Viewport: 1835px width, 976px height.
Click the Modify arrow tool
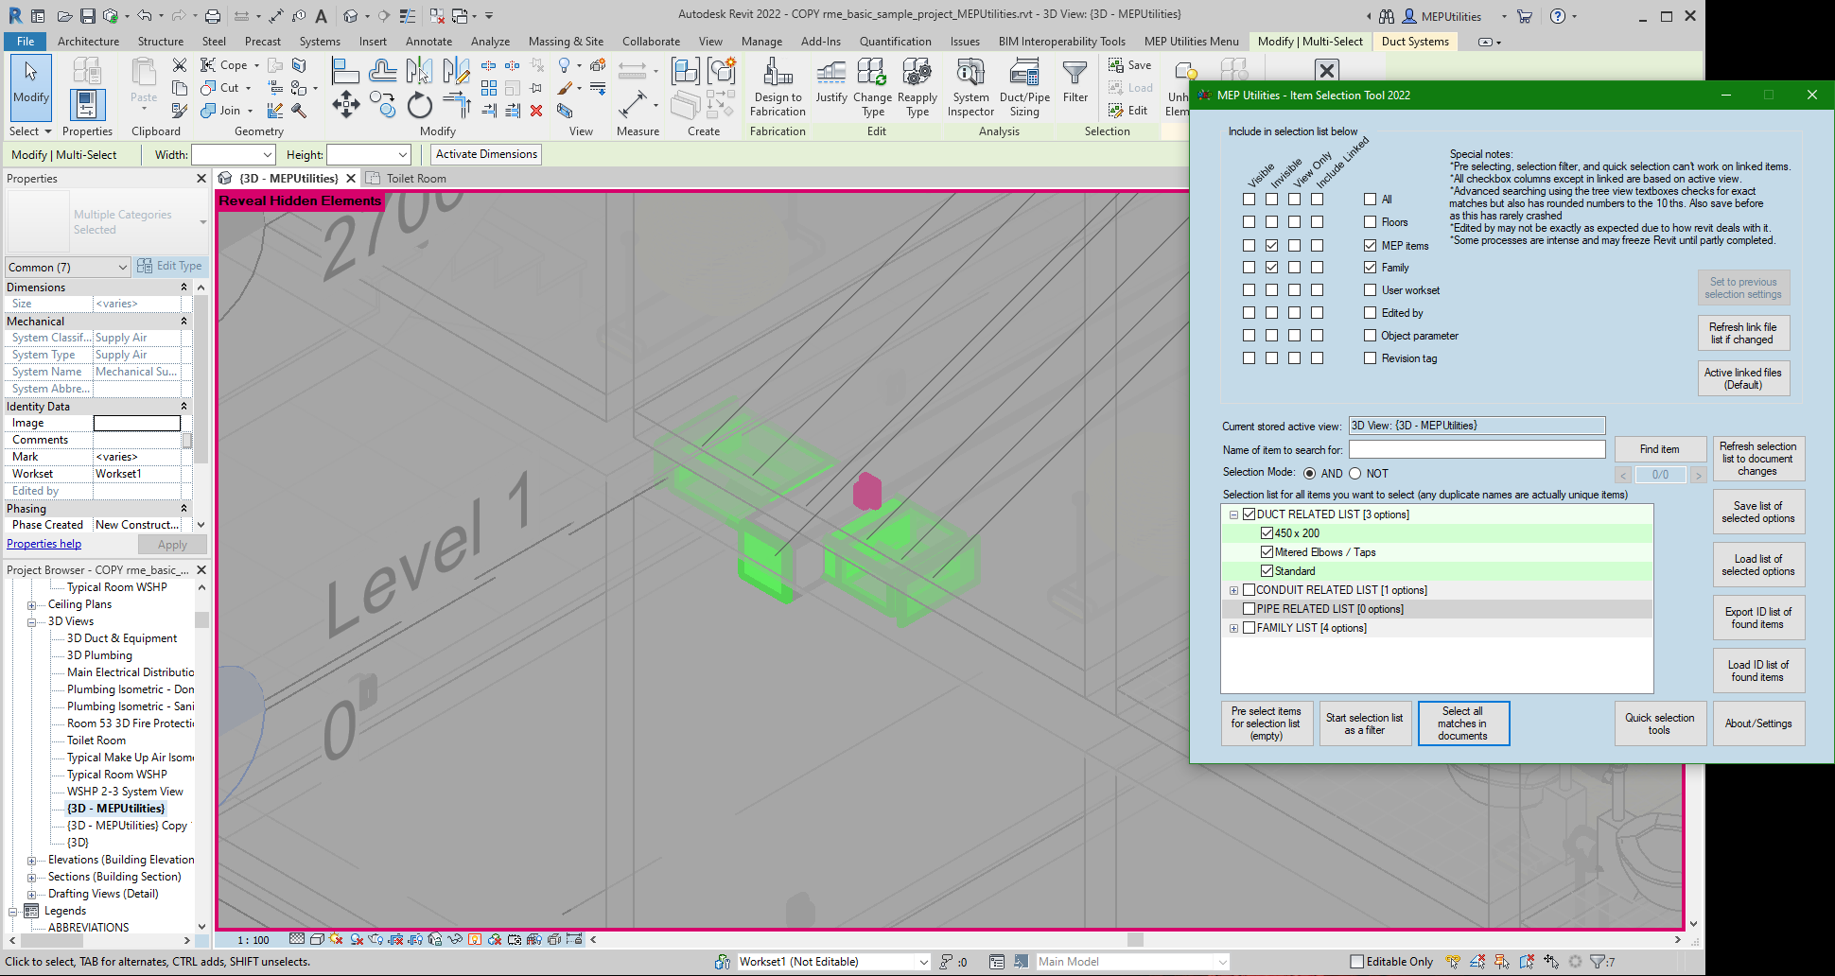click(x=31, y=81)
